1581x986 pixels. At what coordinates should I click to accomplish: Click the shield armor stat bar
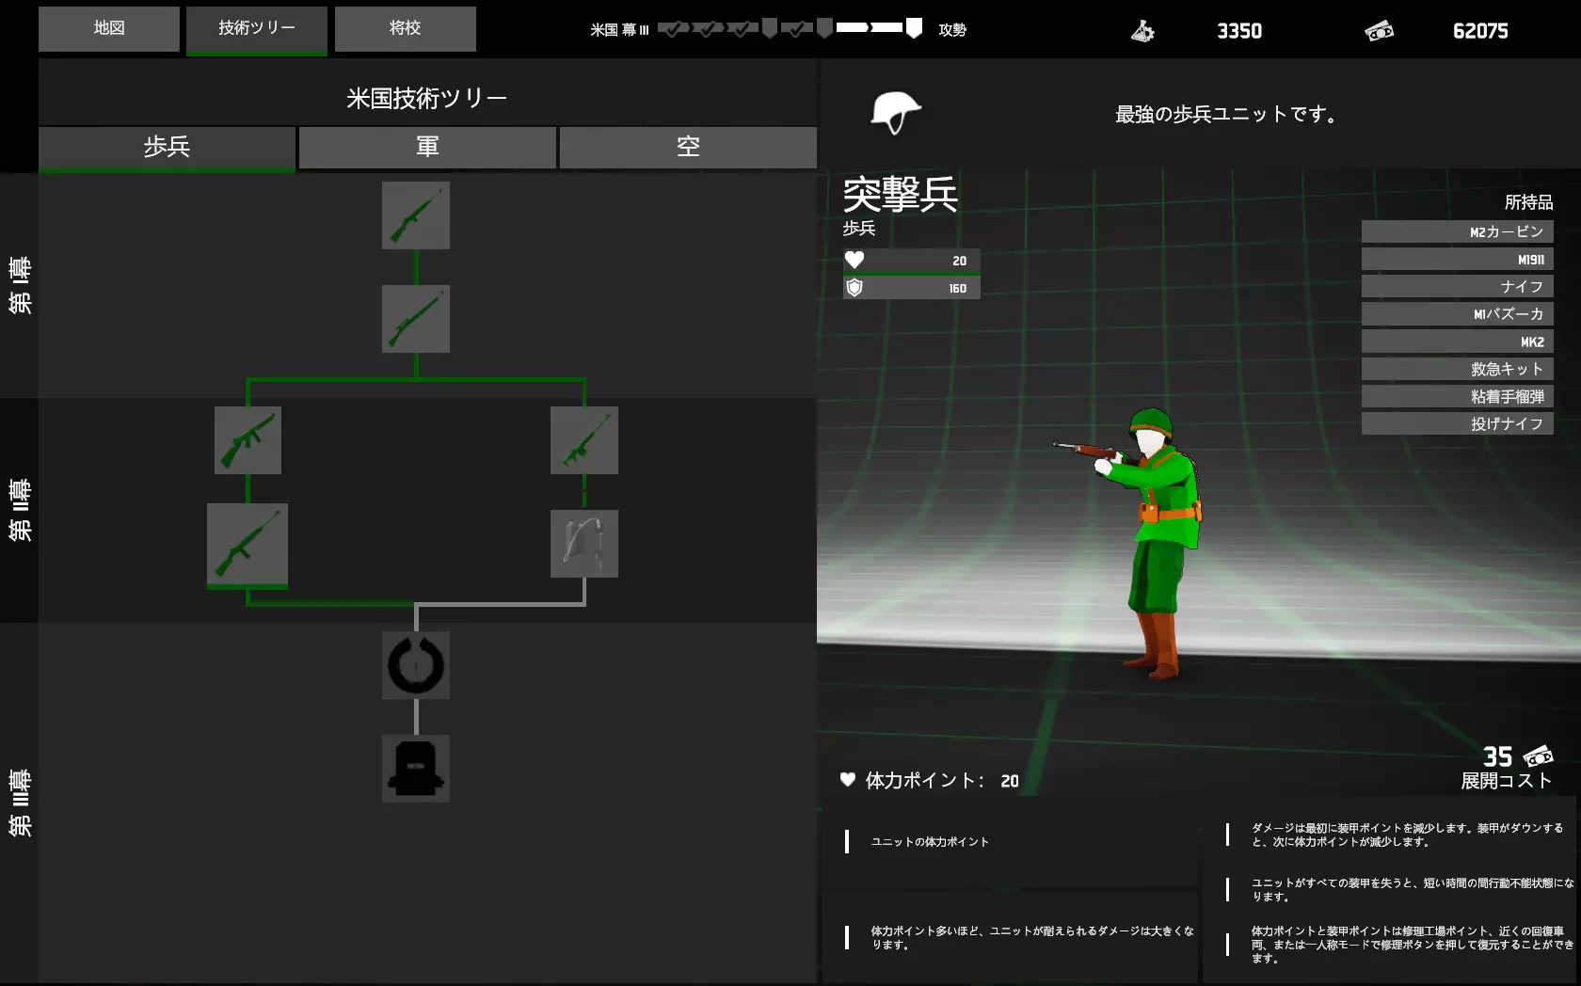[912, 288]
